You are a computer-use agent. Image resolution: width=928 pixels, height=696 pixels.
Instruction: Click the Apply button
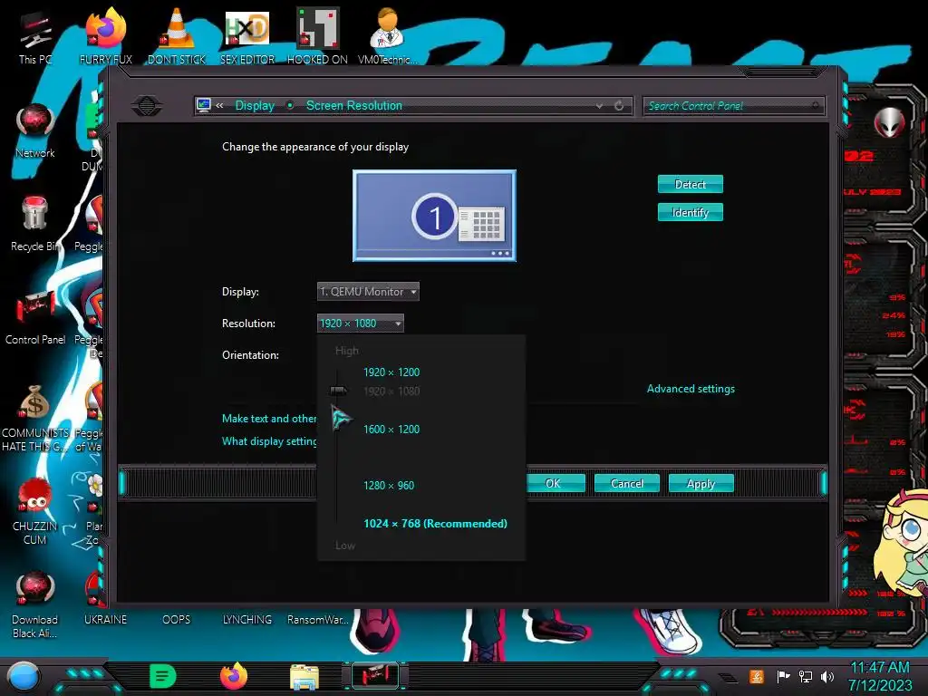coord(701,484)
